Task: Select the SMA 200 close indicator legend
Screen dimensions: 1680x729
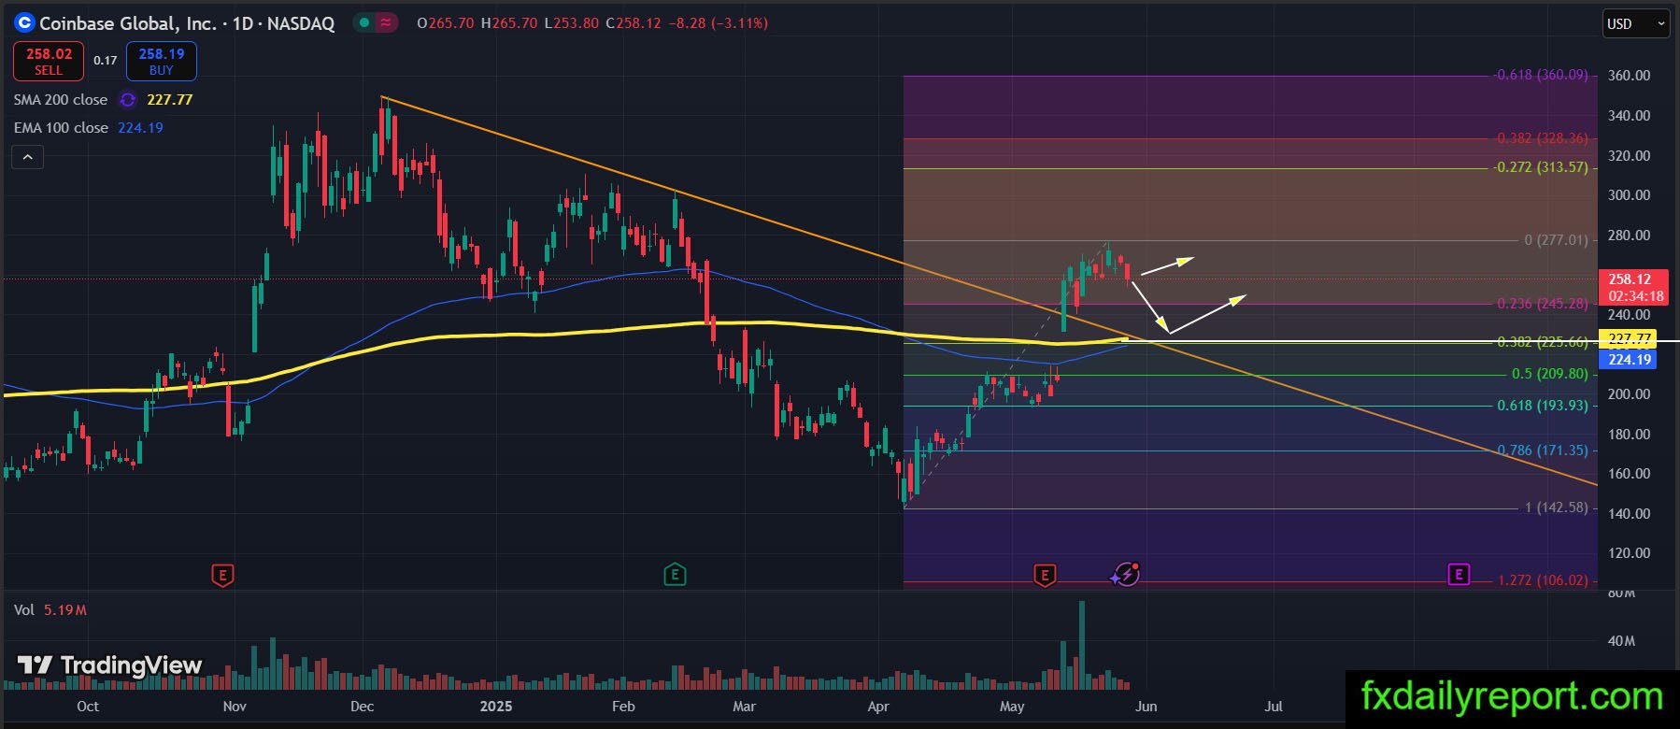Action: pyautogui.click(x=61, y=99)
